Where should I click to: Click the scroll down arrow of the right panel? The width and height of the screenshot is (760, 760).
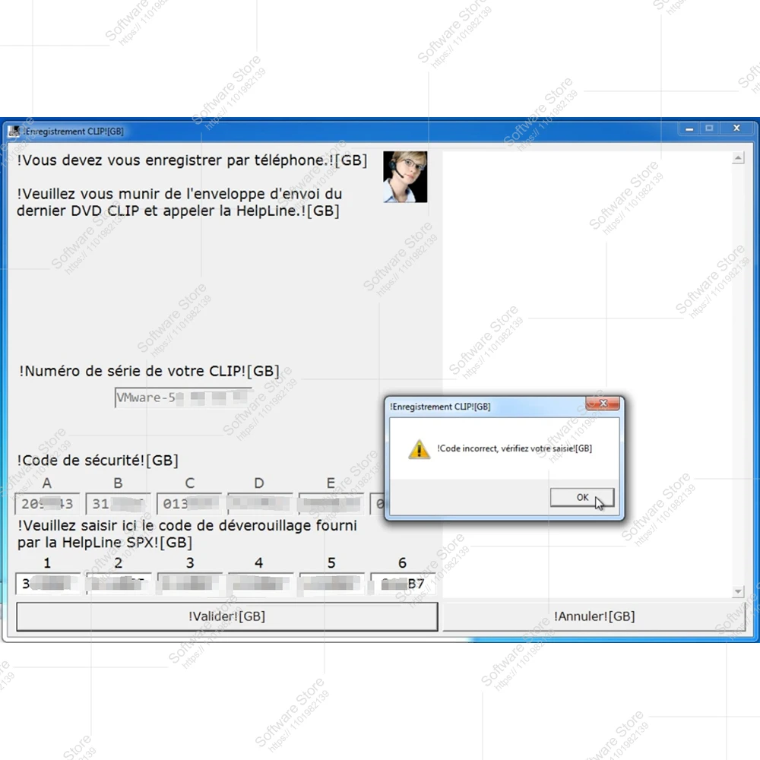tap(738, 591)
